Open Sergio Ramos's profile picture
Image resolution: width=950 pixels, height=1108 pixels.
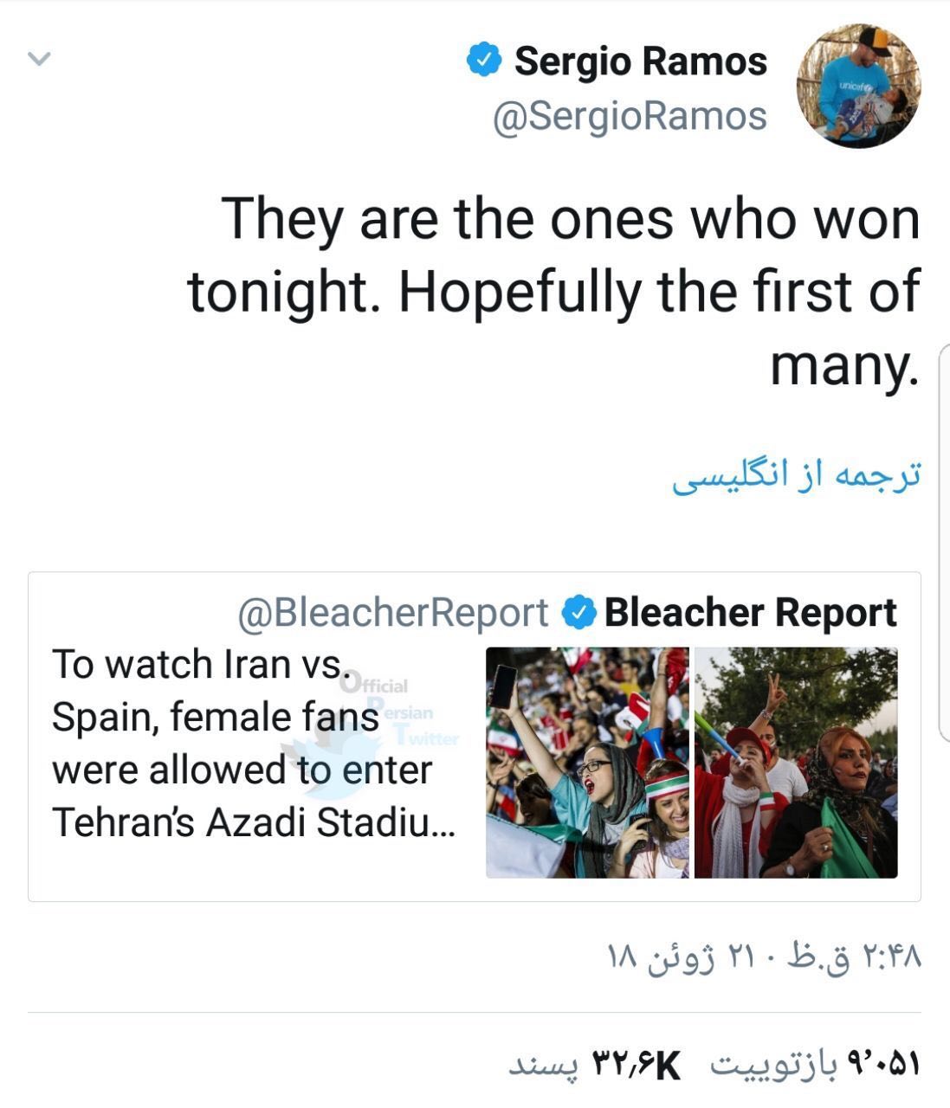point(858,86)
